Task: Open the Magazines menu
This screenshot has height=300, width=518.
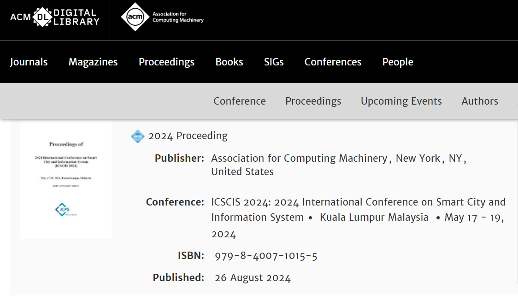Action: [x=93, y=62]
